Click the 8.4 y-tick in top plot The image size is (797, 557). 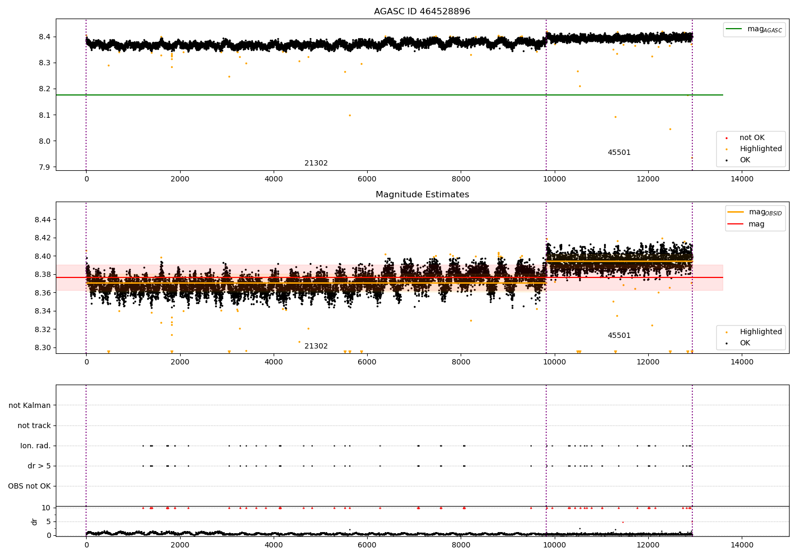pyautogui.click(x=45, y=37)
